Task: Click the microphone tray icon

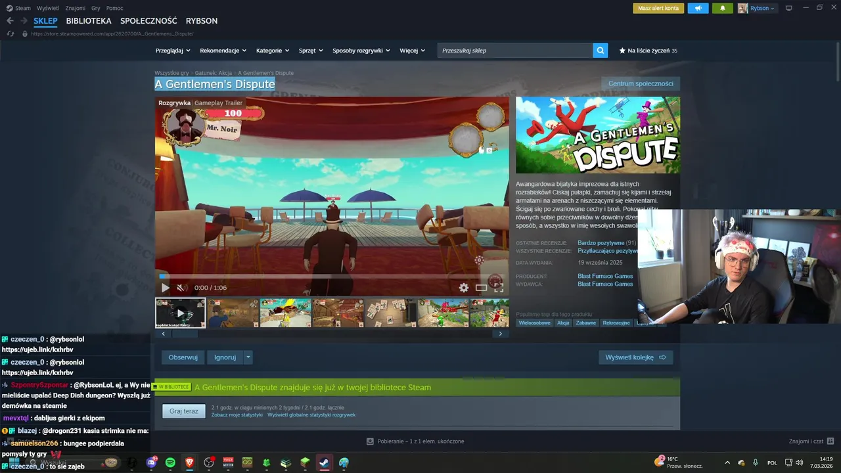Action: [x=756, y=462]
